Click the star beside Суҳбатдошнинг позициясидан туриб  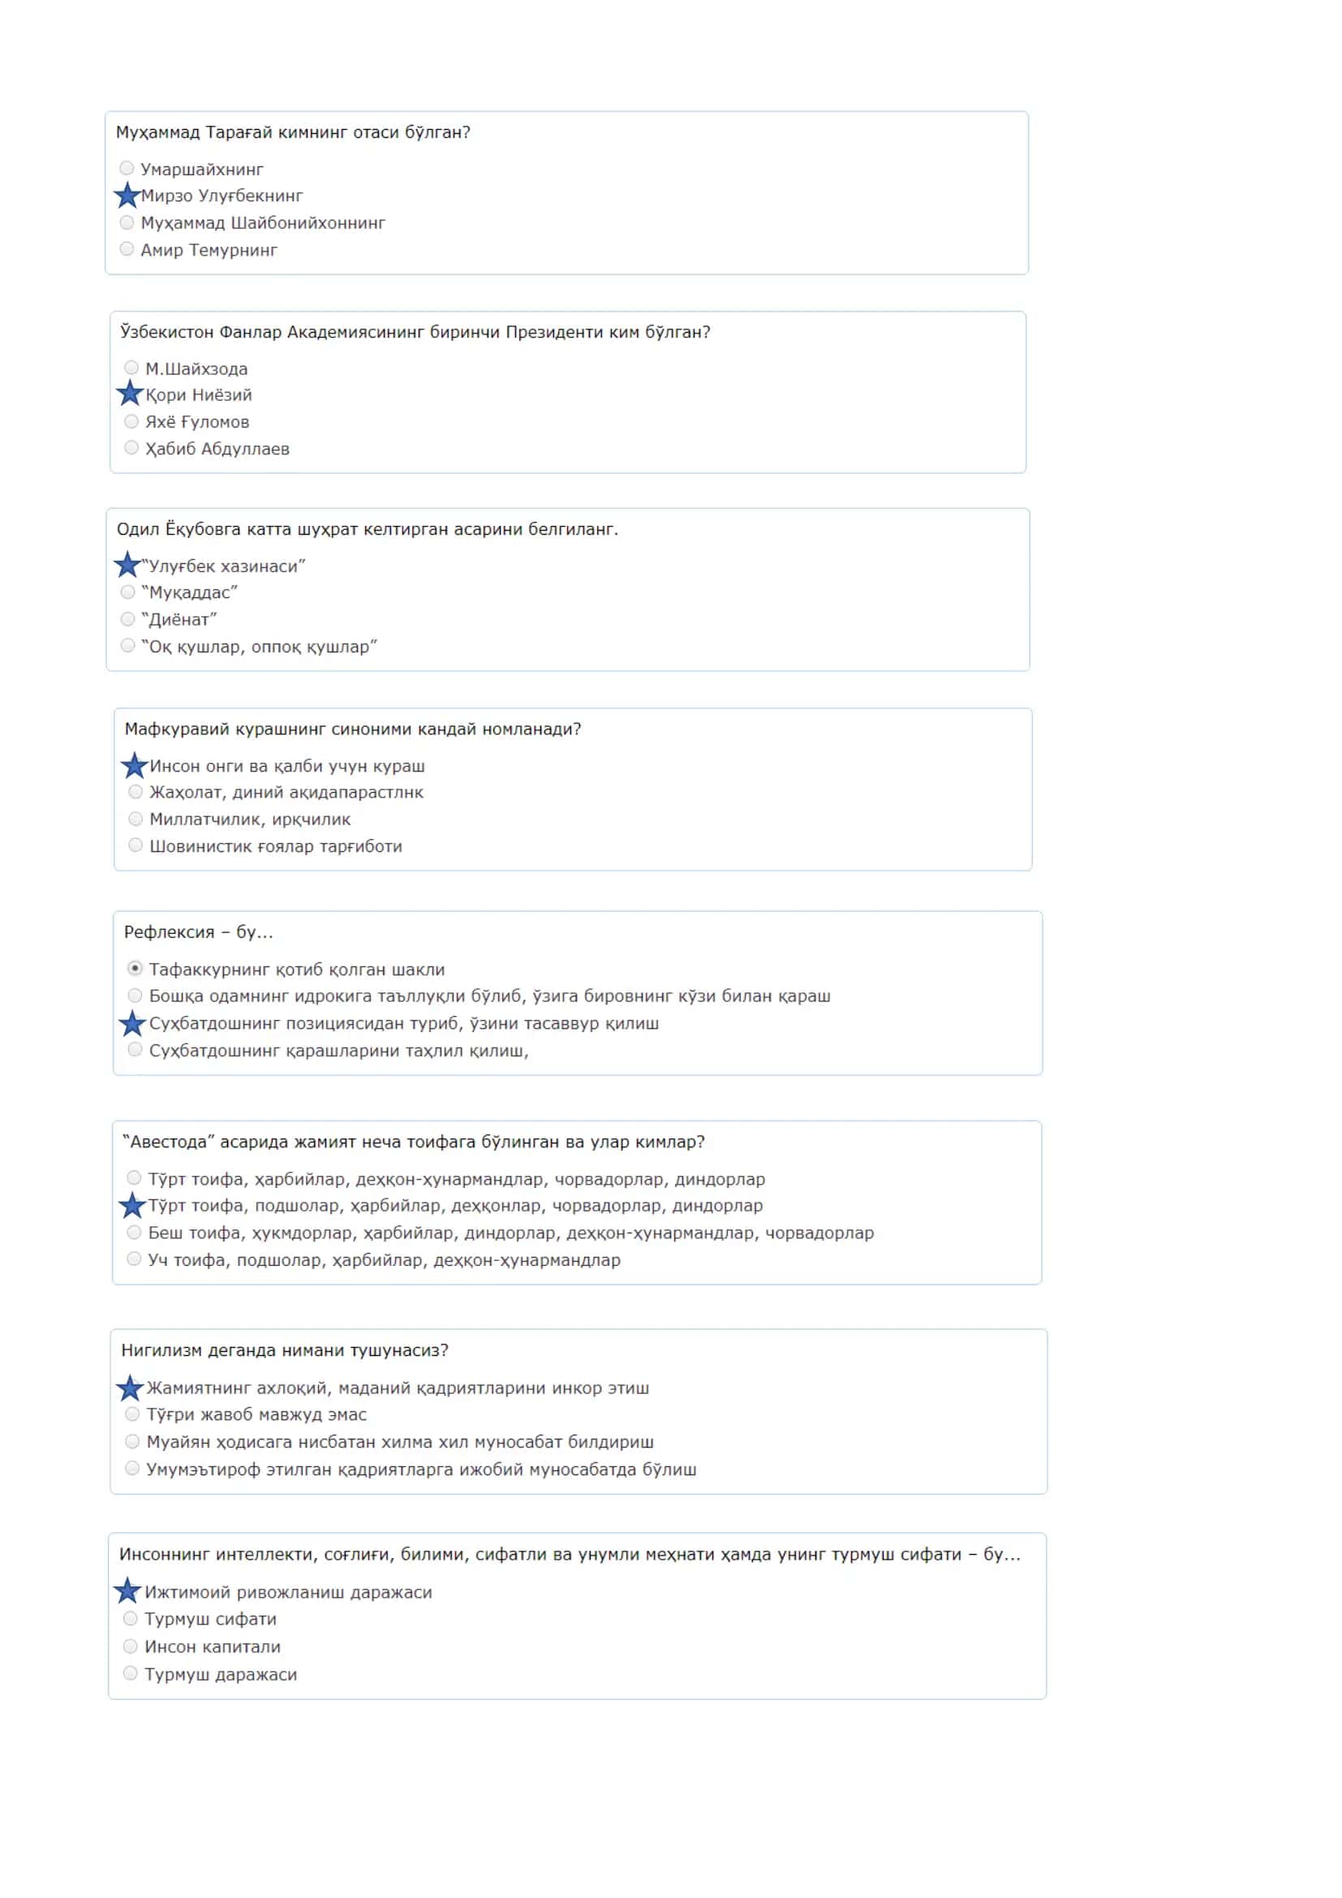[x=132, y=1023]
